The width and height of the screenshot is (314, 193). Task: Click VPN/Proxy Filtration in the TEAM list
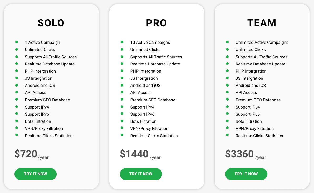[254, 128]
